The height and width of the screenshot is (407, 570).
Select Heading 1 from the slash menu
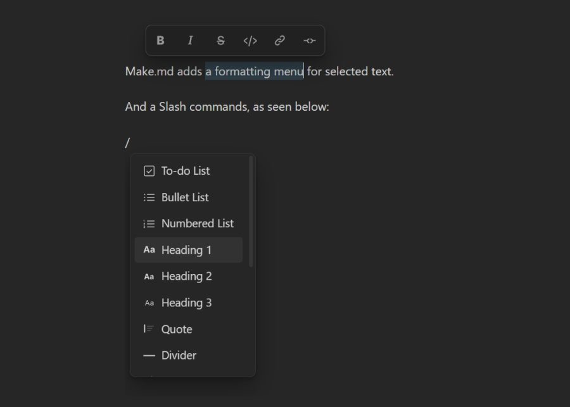(187, 249)
